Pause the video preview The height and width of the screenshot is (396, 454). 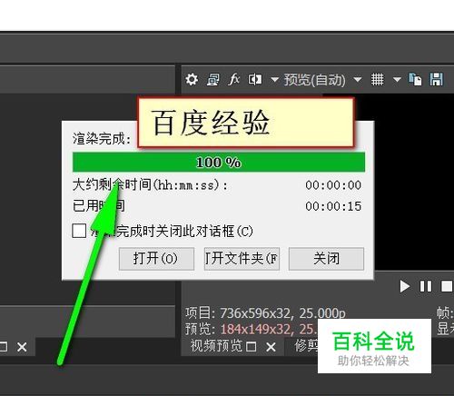click(426, 286)
